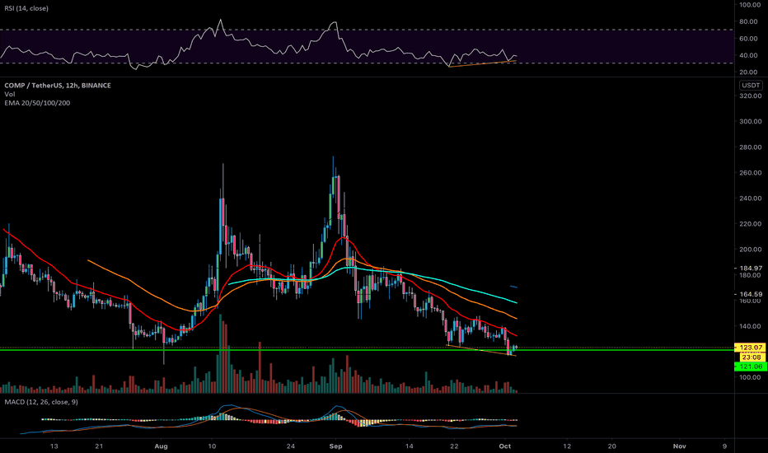
Task: Click the RSI 20.00 scale label
Action: [749, 72]
